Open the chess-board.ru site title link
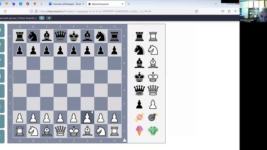This screenshot has height=150, width=267. click(18, 18)
